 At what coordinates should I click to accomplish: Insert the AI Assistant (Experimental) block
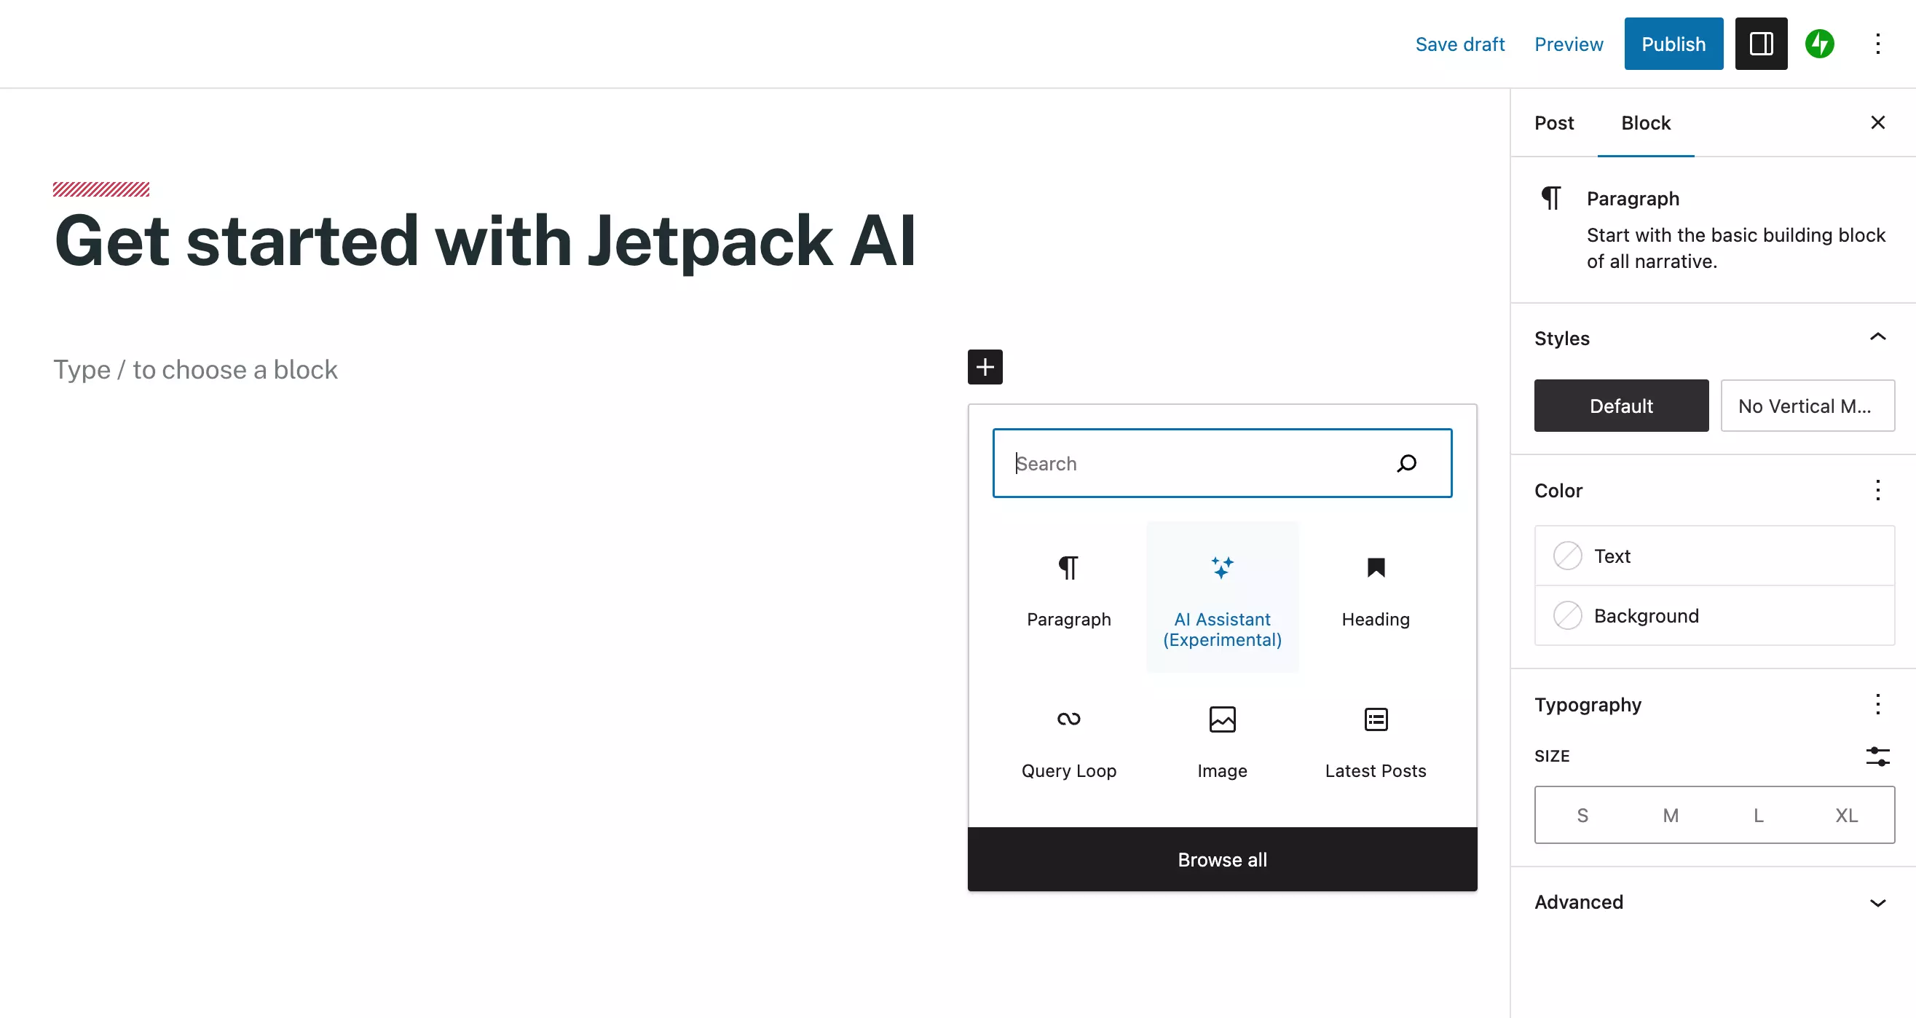click(x=1222, y=596)
